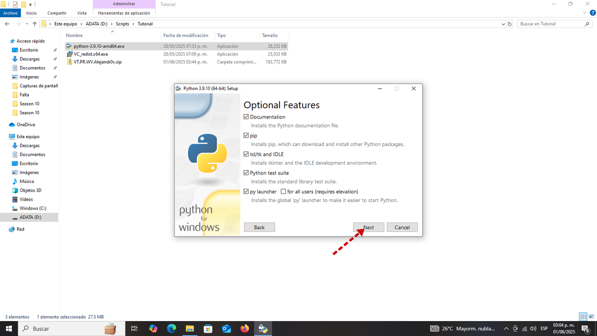Viewport: 597px width, 336px height.
Task: Open the volume control icon
Action: pos(533,329)
